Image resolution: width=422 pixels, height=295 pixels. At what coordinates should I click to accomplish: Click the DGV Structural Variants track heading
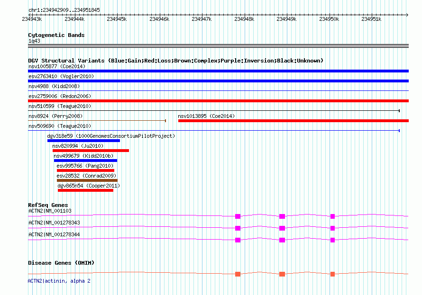click(176, 61)
